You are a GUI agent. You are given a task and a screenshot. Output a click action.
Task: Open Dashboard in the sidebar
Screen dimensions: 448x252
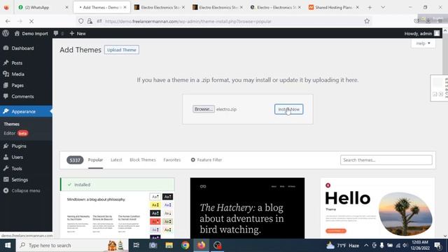tap(22, 48)
